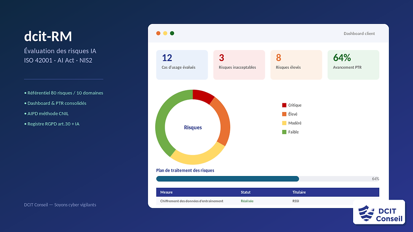The height and width of the screenshot is (232, 413).
Task: Click the Statut column header
Action: pyautogui.click(x=245, y=192)
